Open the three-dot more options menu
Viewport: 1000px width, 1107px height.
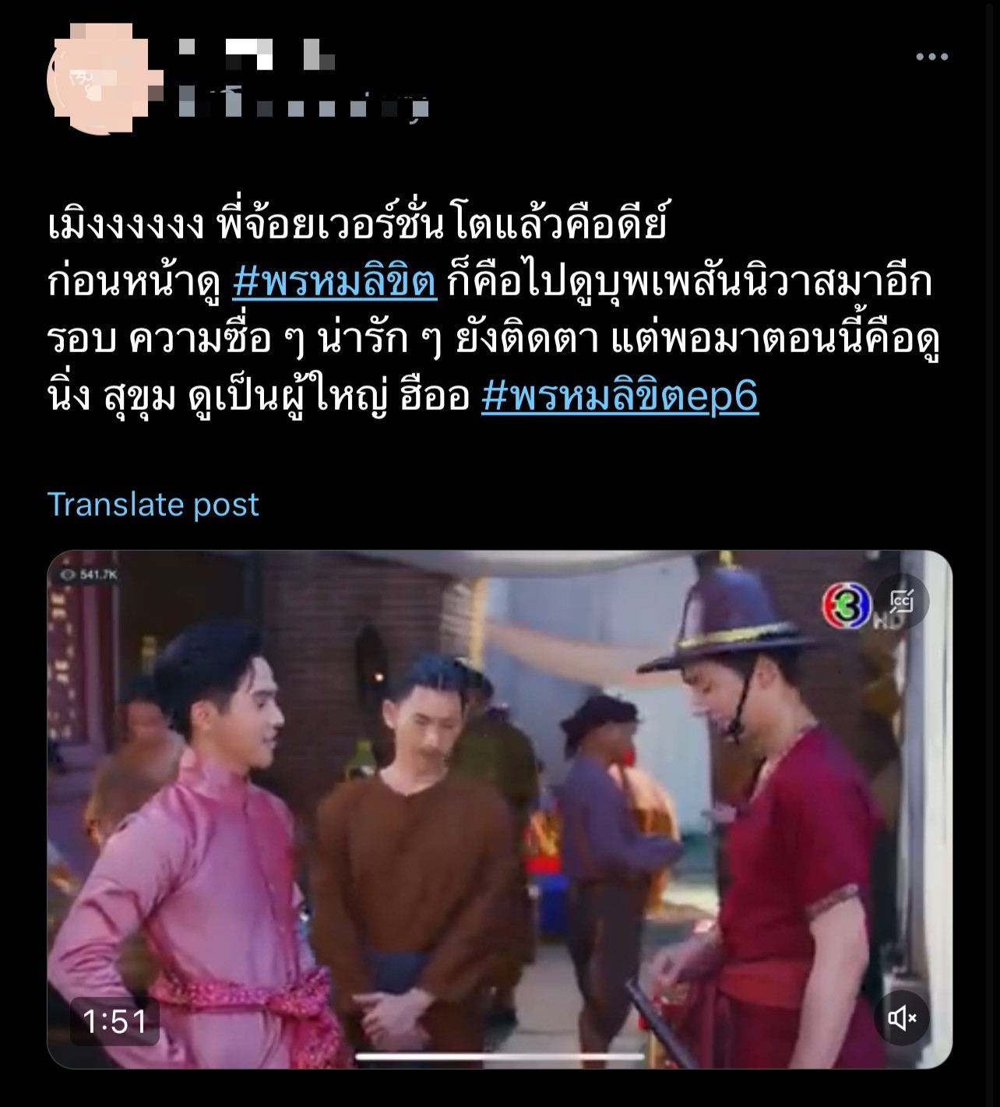[931, 57]
